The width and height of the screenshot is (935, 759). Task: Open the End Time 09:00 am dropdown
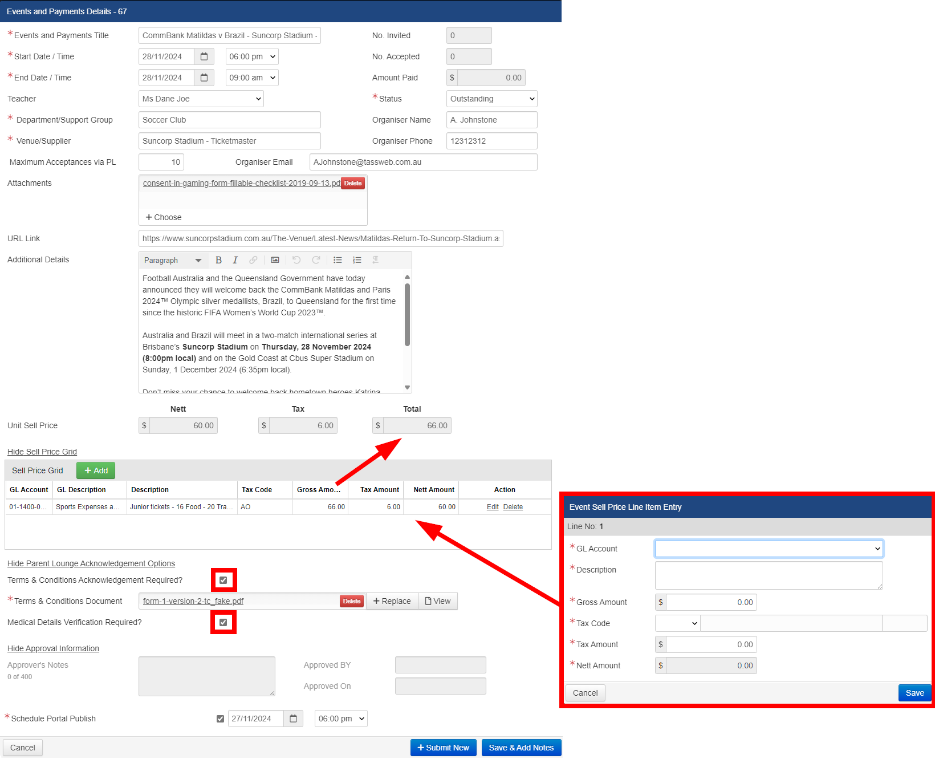(x=252, y=78)
